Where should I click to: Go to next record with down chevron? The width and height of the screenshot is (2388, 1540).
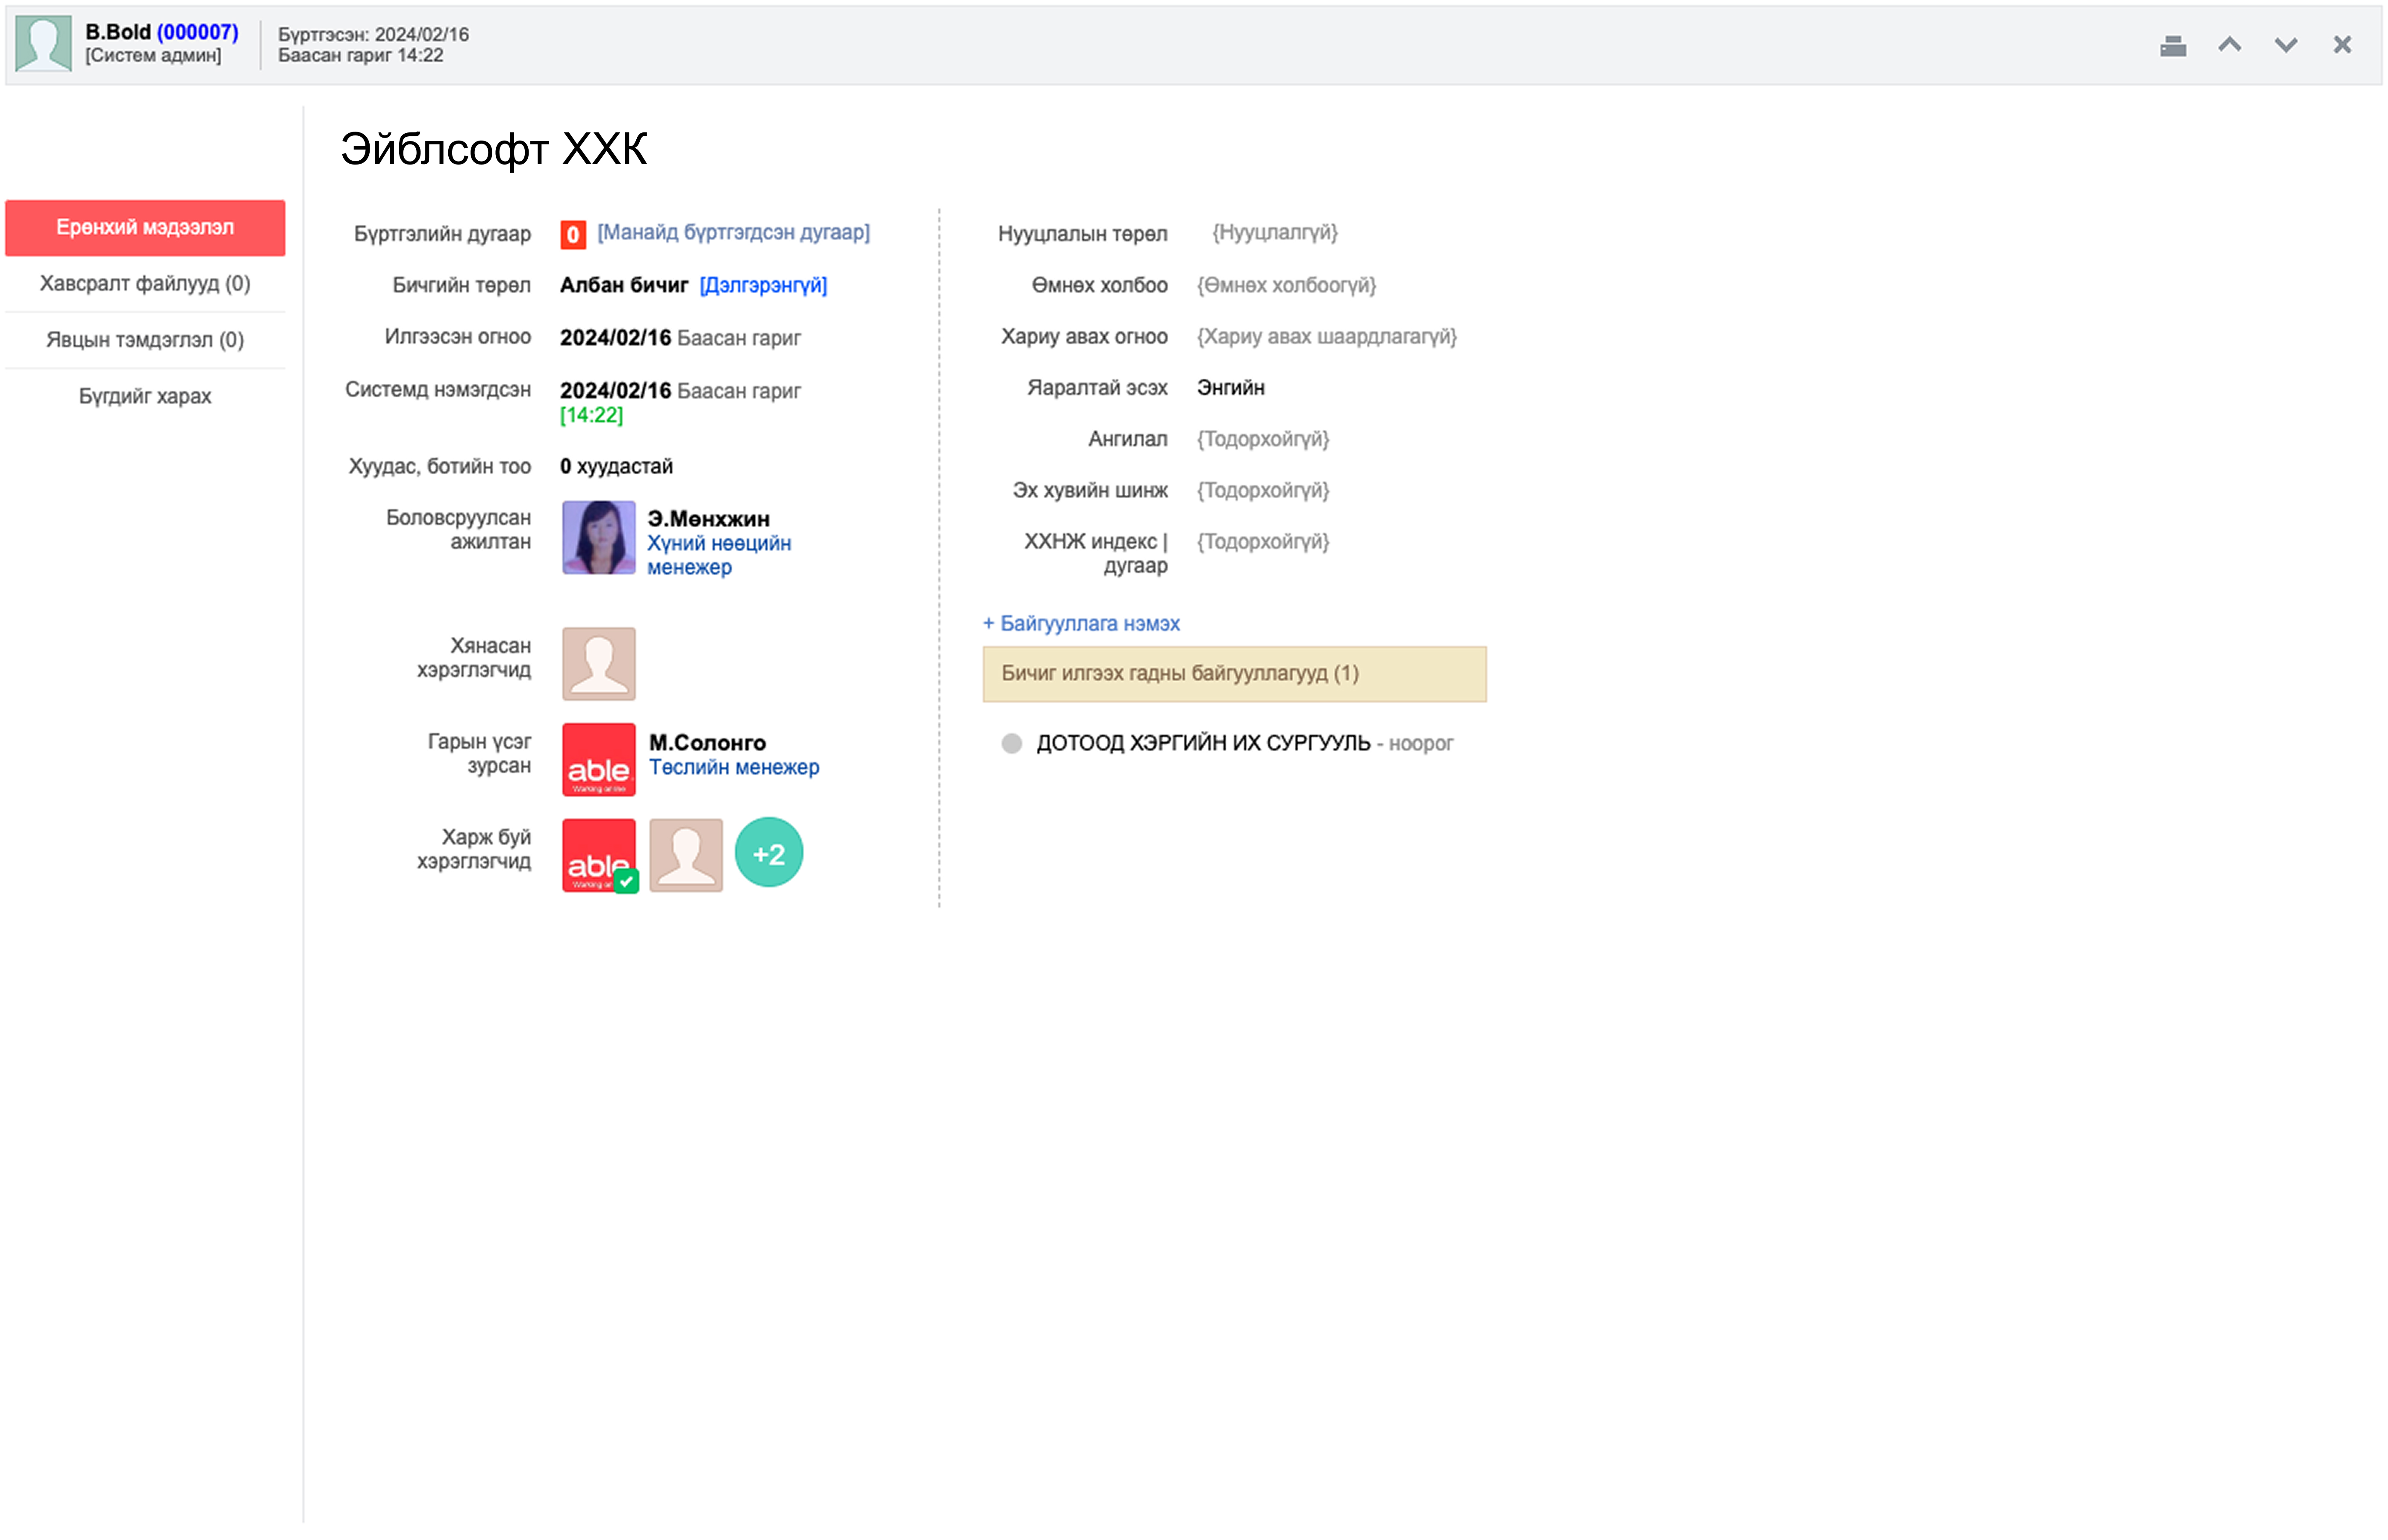[2285, 45]
